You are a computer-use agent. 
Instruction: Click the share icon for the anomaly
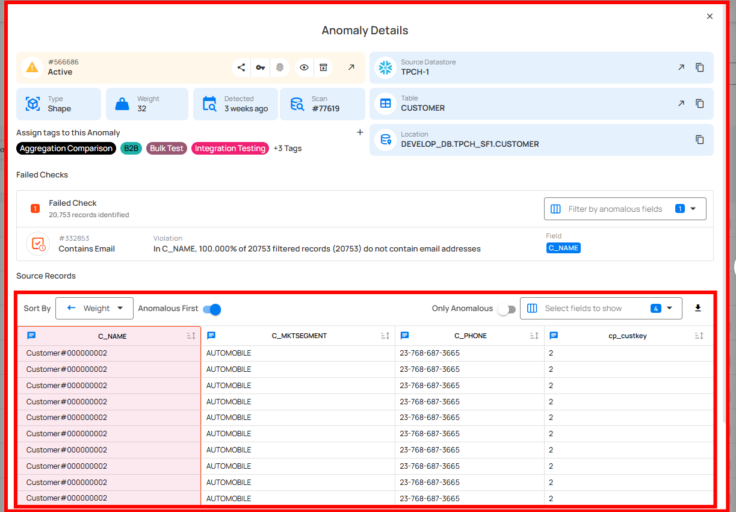click(x=241, y=67)
